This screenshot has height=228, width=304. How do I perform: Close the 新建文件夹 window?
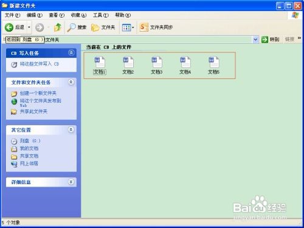click(x=298, y=6)
